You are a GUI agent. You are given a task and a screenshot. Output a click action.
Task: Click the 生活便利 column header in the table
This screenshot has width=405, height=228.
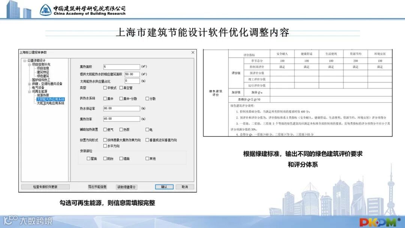point(331,54)
